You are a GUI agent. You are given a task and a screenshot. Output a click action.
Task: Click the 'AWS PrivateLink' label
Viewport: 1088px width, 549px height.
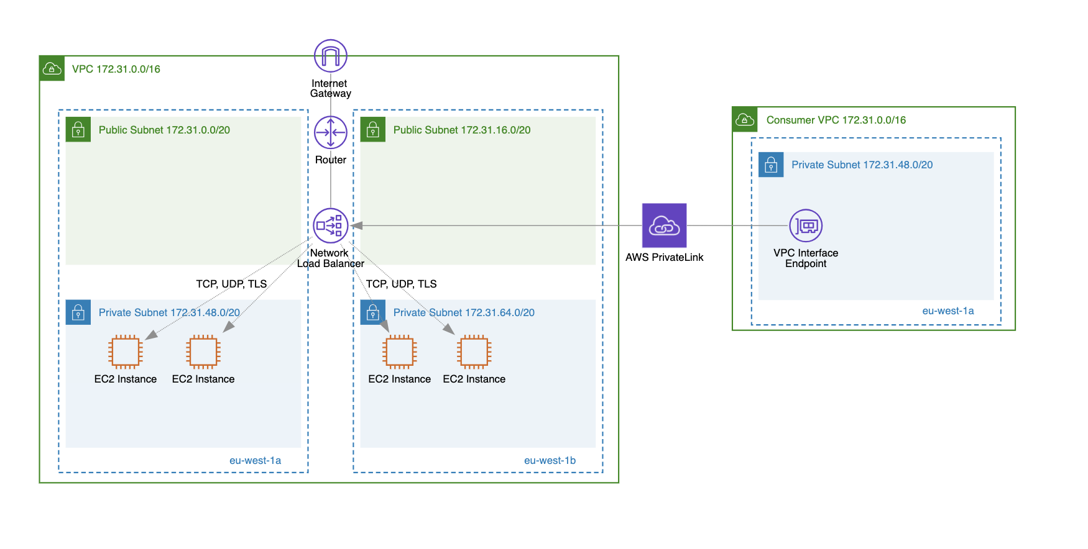[x=664, y=257]
